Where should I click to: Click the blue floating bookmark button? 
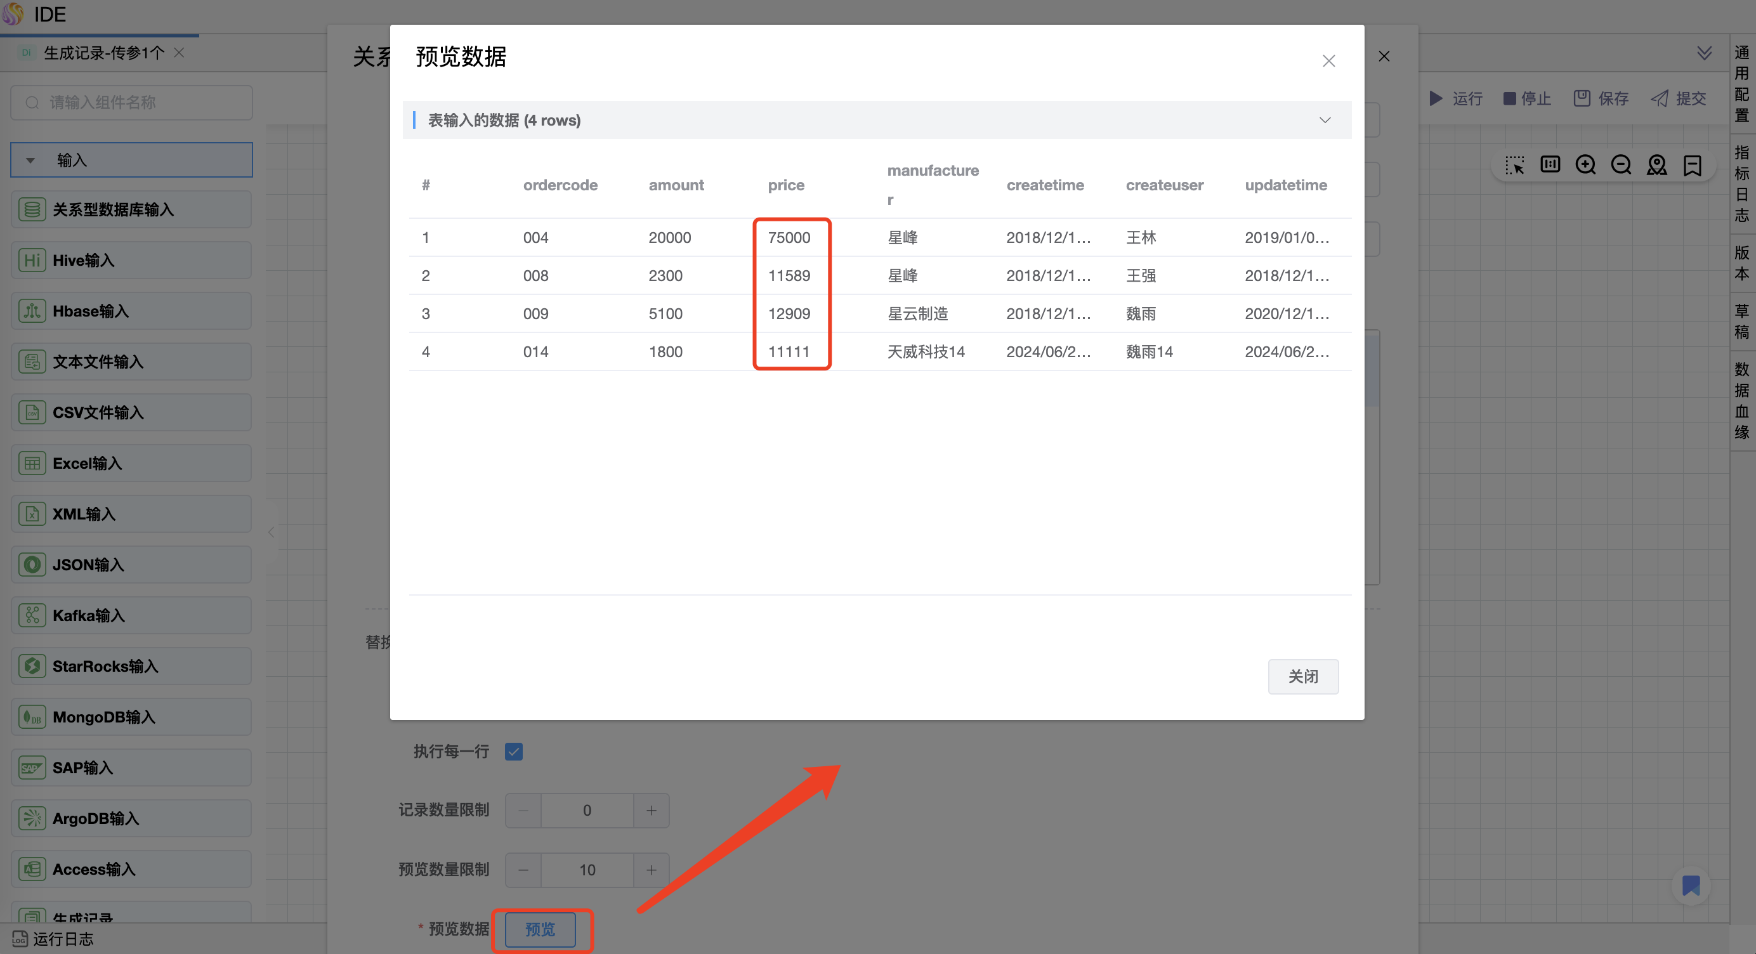click(1691, 885)
